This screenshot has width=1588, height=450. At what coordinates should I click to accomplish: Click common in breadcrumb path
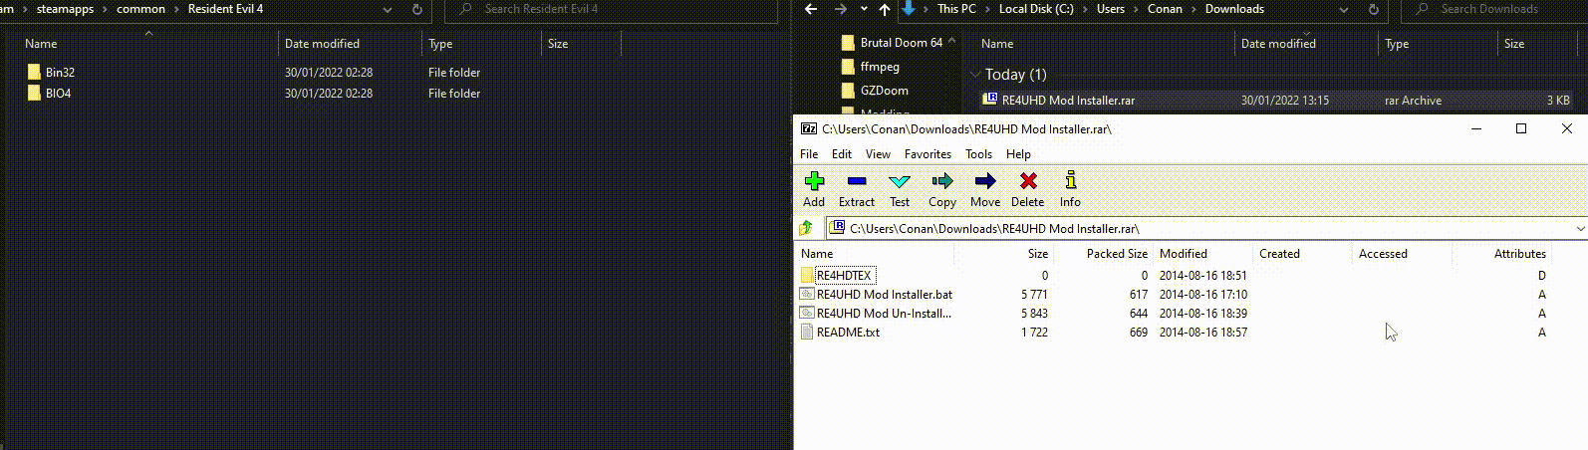pos(140,9)
